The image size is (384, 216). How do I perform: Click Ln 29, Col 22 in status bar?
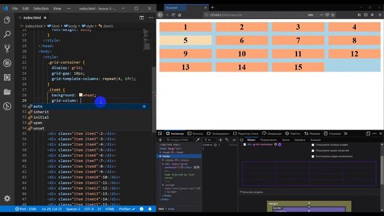[52, 209]
